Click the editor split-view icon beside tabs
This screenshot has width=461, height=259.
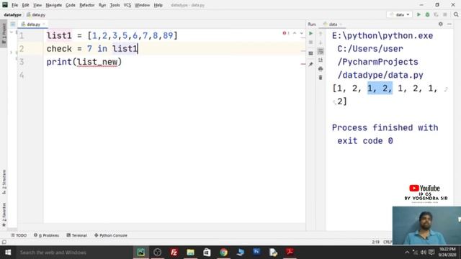click(x=13, y=24)
